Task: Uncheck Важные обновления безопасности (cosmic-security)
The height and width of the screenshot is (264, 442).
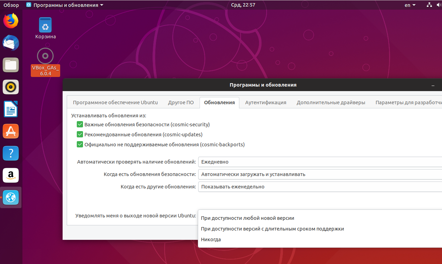Action: pyautogui.click(x=80, y=124)
